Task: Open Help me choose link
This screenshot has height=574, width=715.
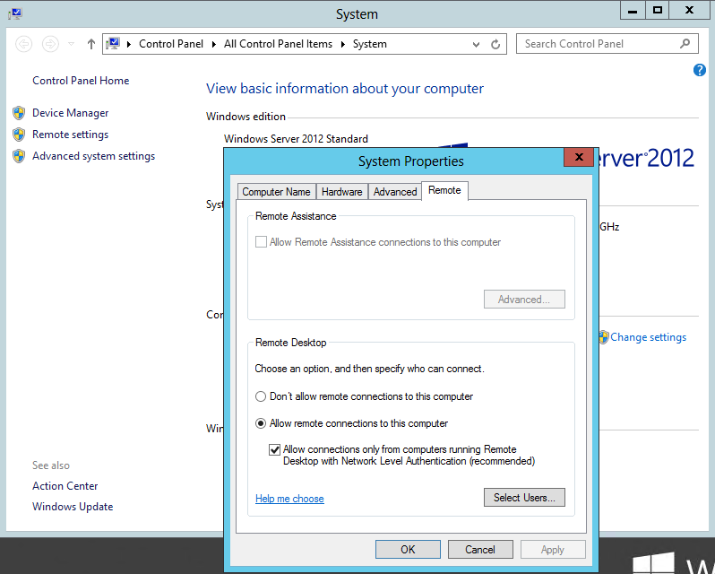Action: coord(289,499)
